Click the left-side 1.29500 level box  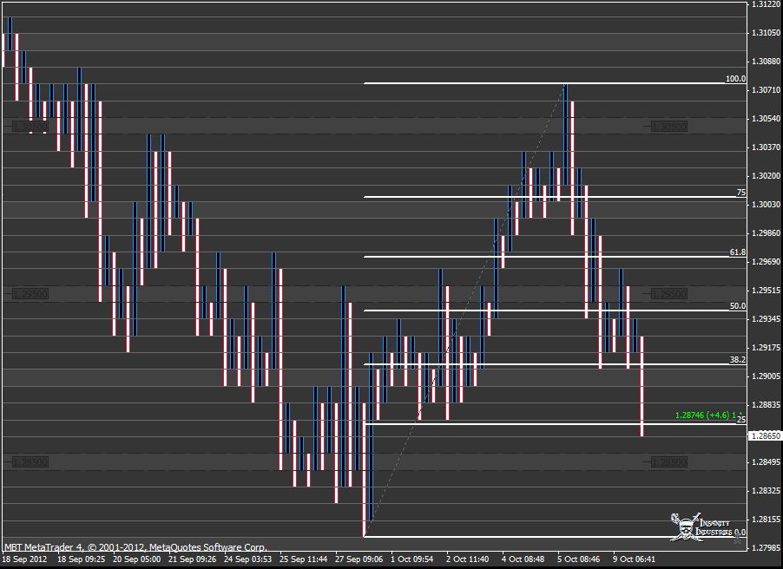click(30, 294)
